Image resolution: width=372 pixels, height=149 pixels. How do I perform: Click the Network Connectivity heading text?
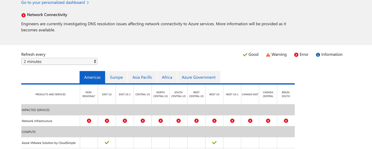[47, 15]
